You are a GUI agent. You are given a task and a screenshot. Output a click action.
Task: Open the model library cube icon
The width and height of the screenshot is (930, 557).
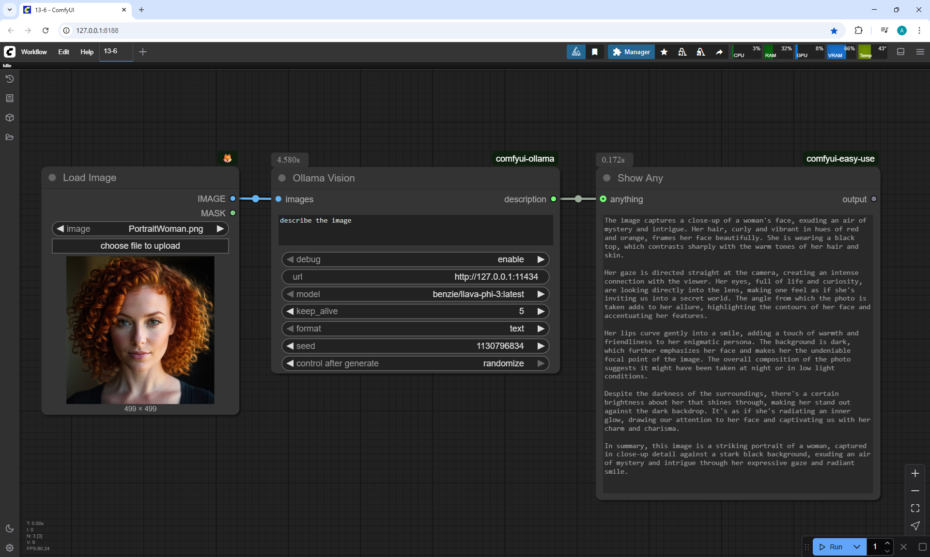click(x=9, y=118)
